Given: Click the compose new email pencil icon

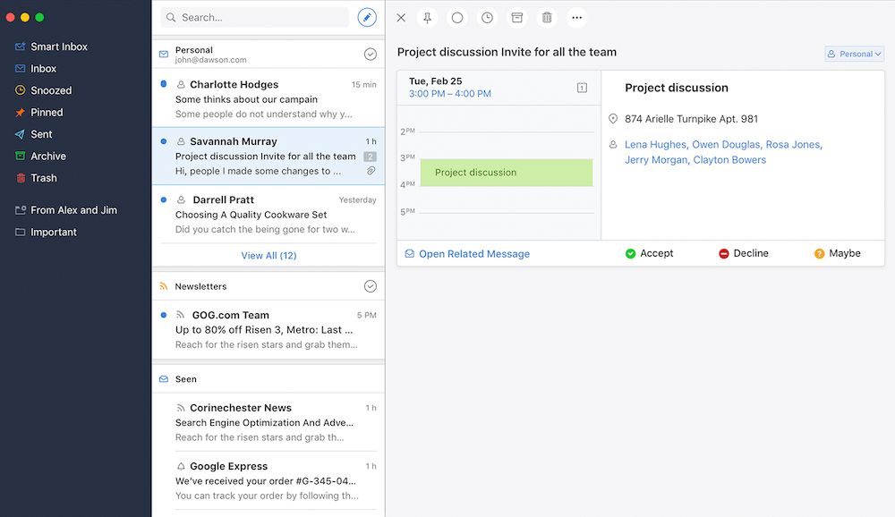Looking at the screenshot, I should (x=367, y=17).
